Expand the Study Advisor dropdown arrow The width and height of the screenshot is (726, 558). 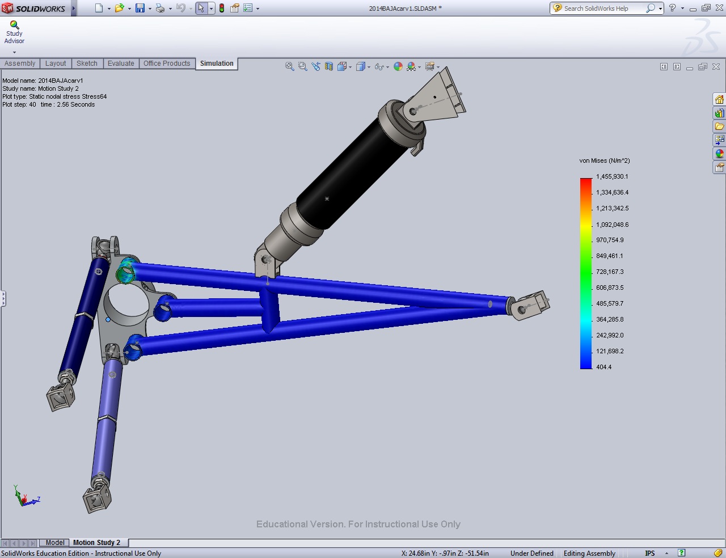point(14,52)
